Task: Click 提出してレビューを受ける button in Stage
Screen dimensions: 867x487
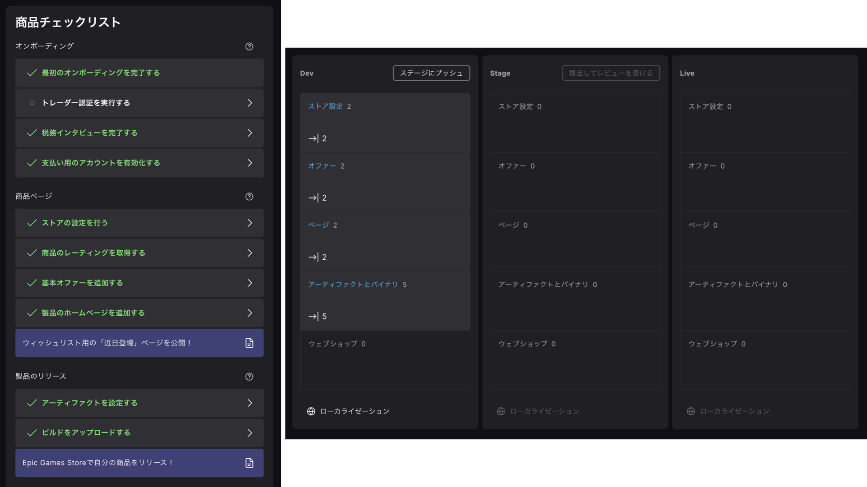Action: (611, 73)
